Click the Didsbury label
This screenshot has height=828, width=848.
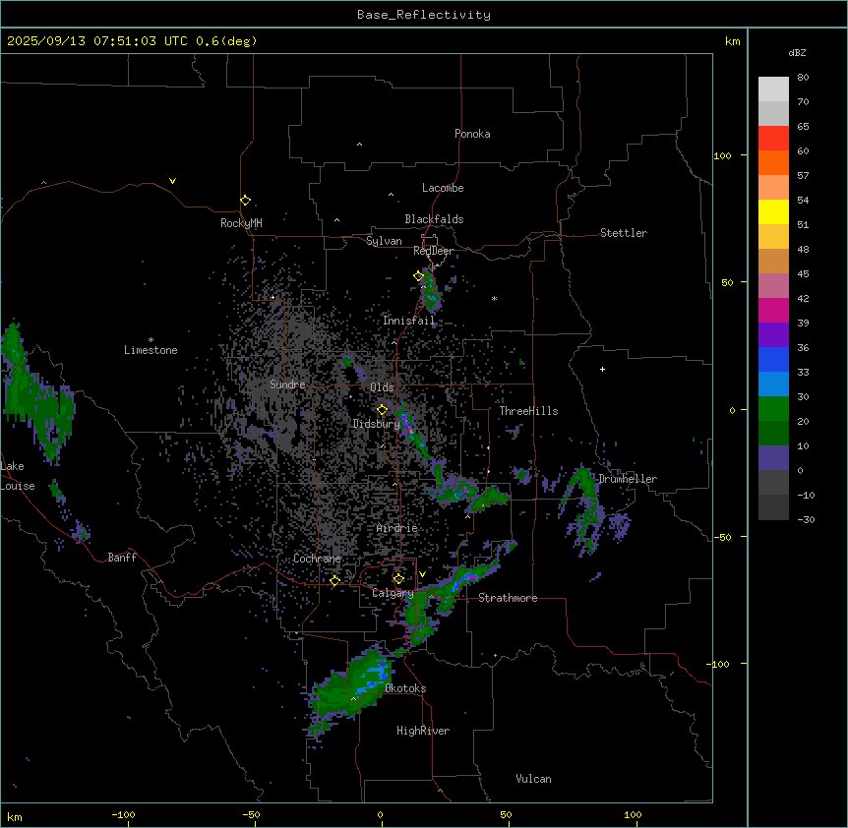pyautogui.click(x=376, y=424)
